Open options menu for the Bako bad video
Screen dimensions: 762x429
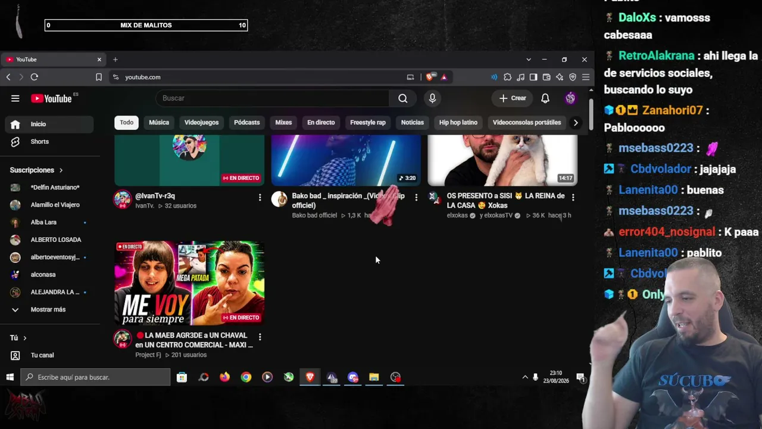416,197
